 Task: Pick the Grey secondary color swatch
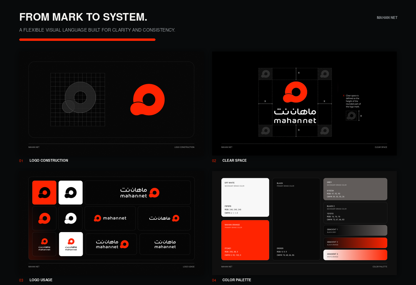pos(355,189)
